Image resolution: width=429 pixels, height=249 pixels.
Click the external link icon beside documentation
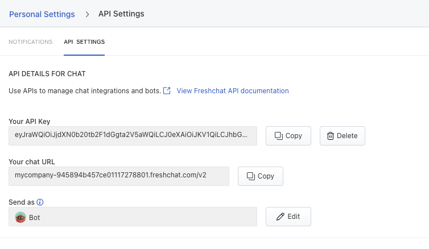click(x=167, y=91)
